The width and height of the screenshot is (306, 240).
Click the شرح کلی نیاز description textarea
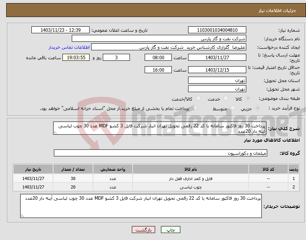160,128
